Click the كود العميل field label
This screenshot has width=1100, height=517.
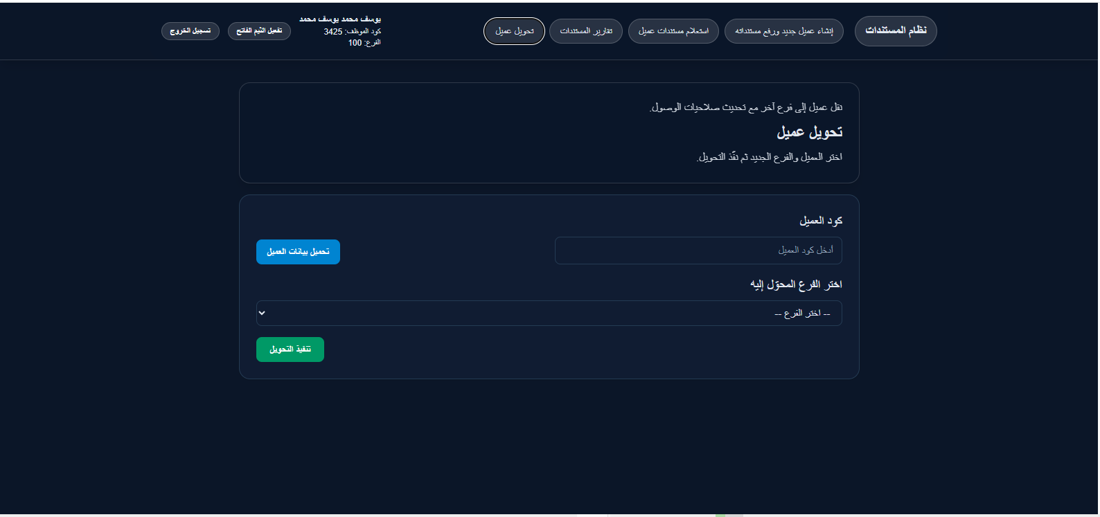[821, 221]
